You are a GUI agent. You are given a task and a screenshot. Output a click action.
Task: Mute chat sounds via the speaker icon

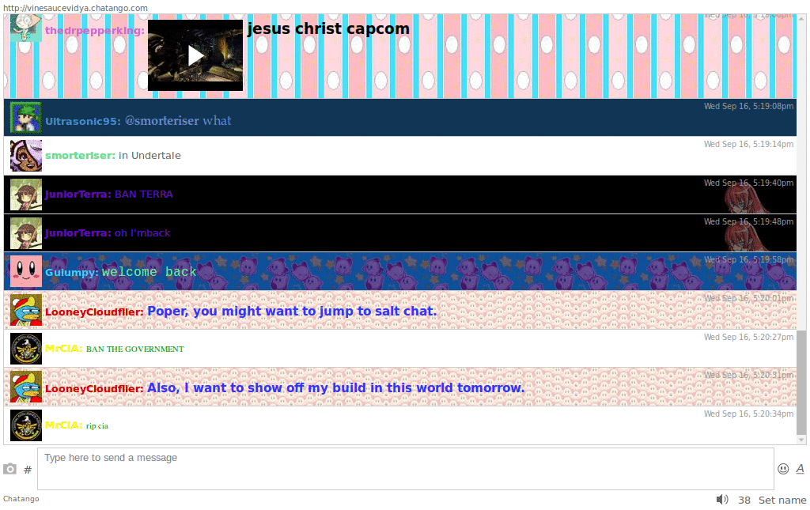(x=722, y=499)
